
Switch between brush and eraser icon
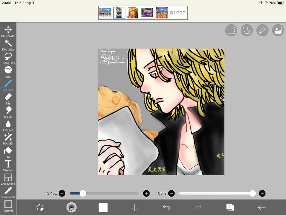tap(40, 207)
